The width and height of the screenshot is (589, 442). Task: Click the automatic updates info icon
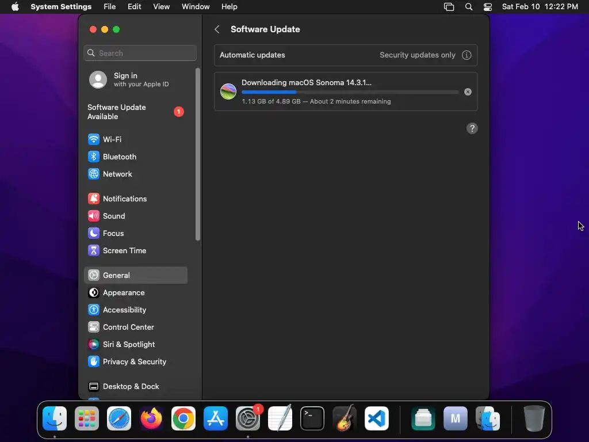click(466, 55)
